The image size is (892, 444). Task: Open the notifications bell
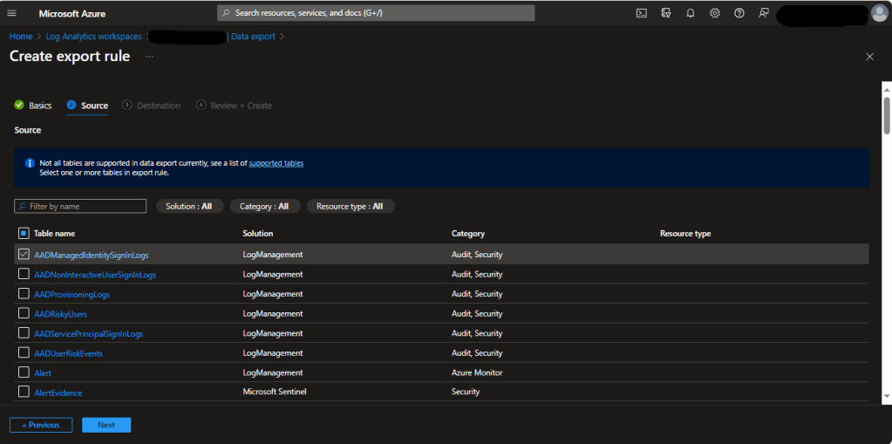click(691, 13)
